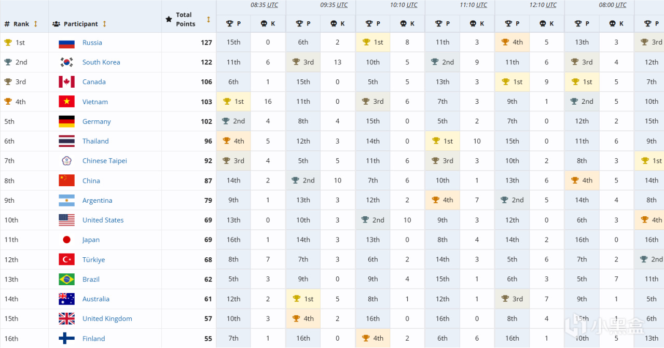Open the Türkiye participant link

(x=93, y=260)
